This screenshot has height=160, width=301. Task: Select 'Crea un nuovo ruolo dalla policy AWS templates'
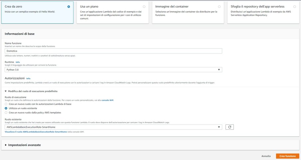tap(6, 113)
